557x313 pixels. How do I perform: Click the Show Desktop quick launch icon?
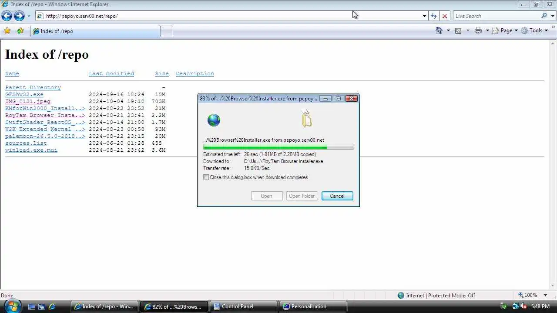[31, 306]
